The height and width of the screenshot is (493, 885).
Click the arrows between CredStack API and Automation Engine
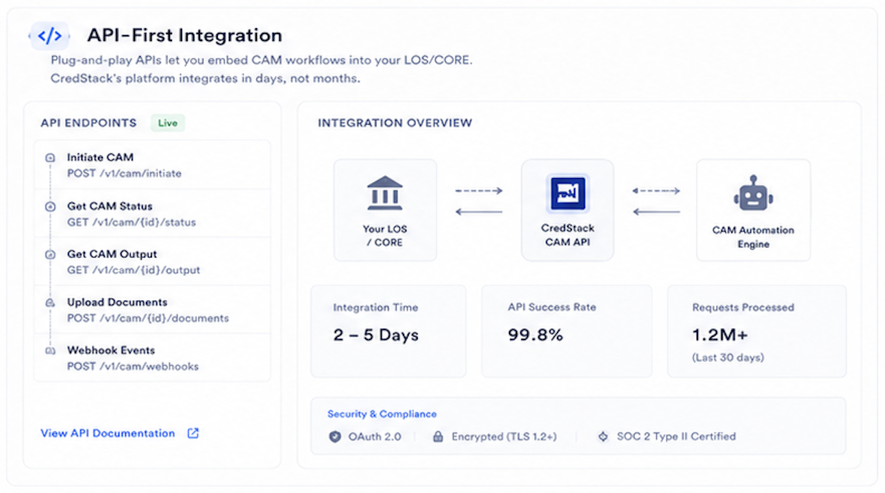click(x=656, y=201)
